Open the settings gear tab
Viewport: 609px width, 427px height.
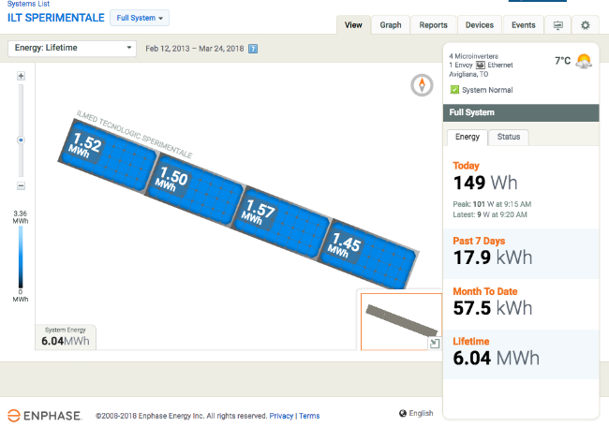(586, 25)
